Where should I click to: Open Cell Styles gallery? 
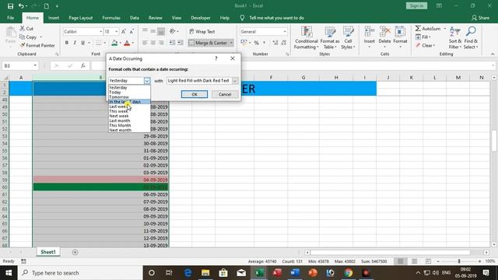pos(348,38)
